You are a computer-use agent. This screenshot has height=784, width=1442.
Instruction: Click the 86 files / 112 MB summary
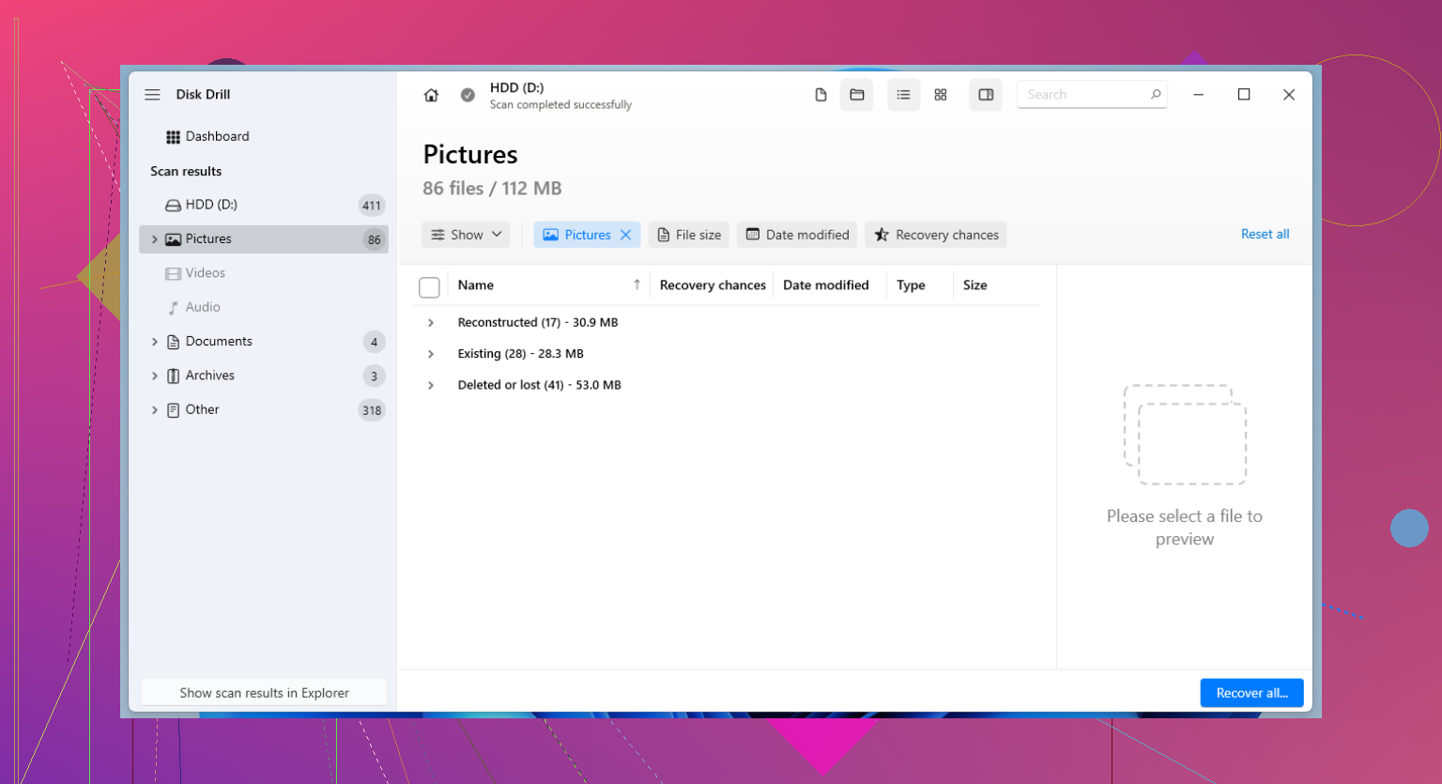(x=492, y=189)
